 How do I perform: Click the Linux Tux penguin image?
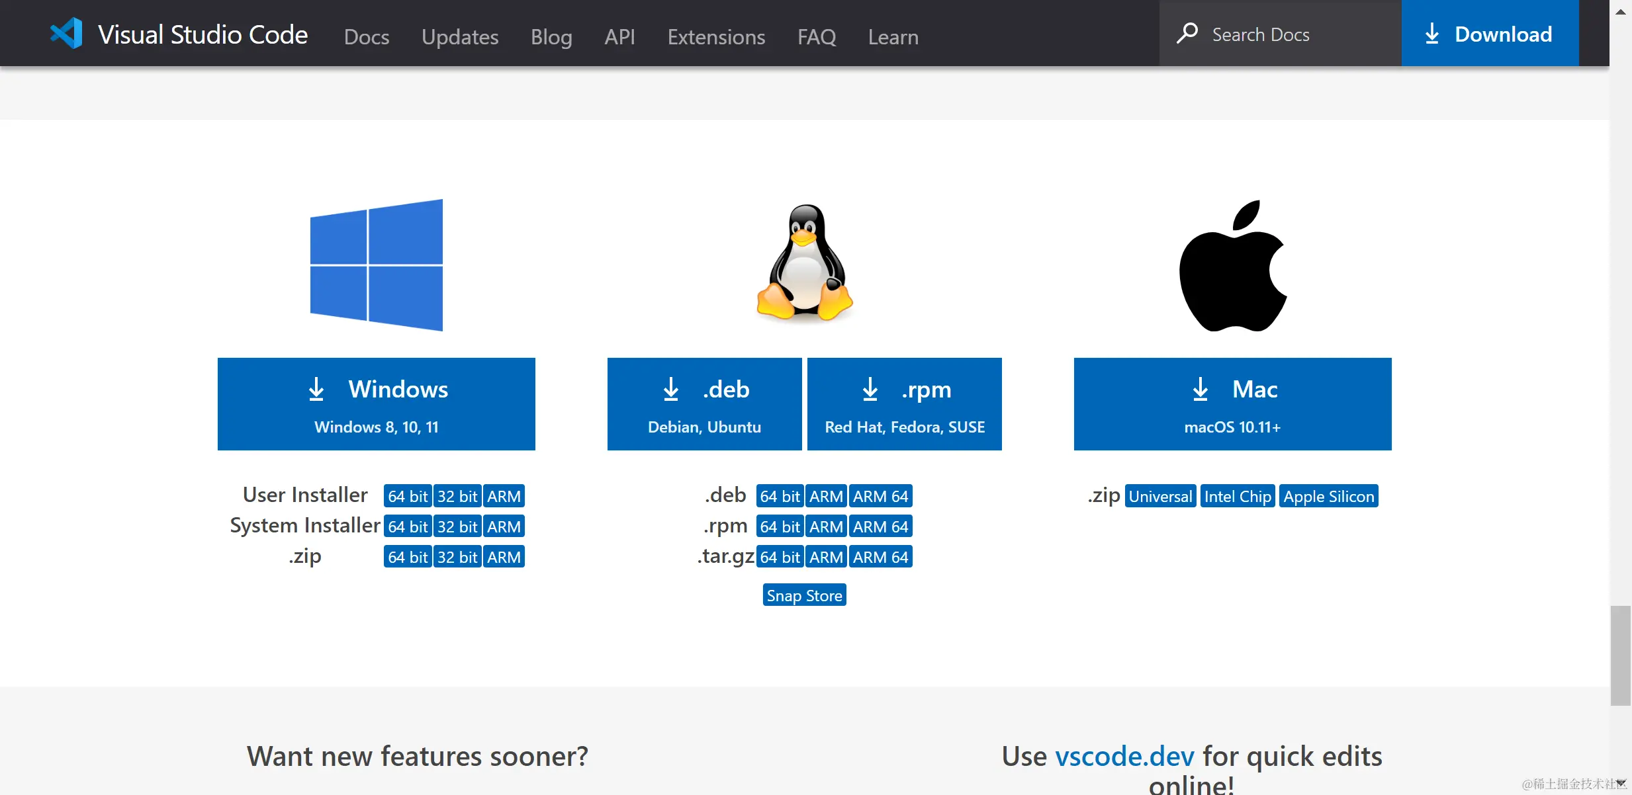pos(805,263)
